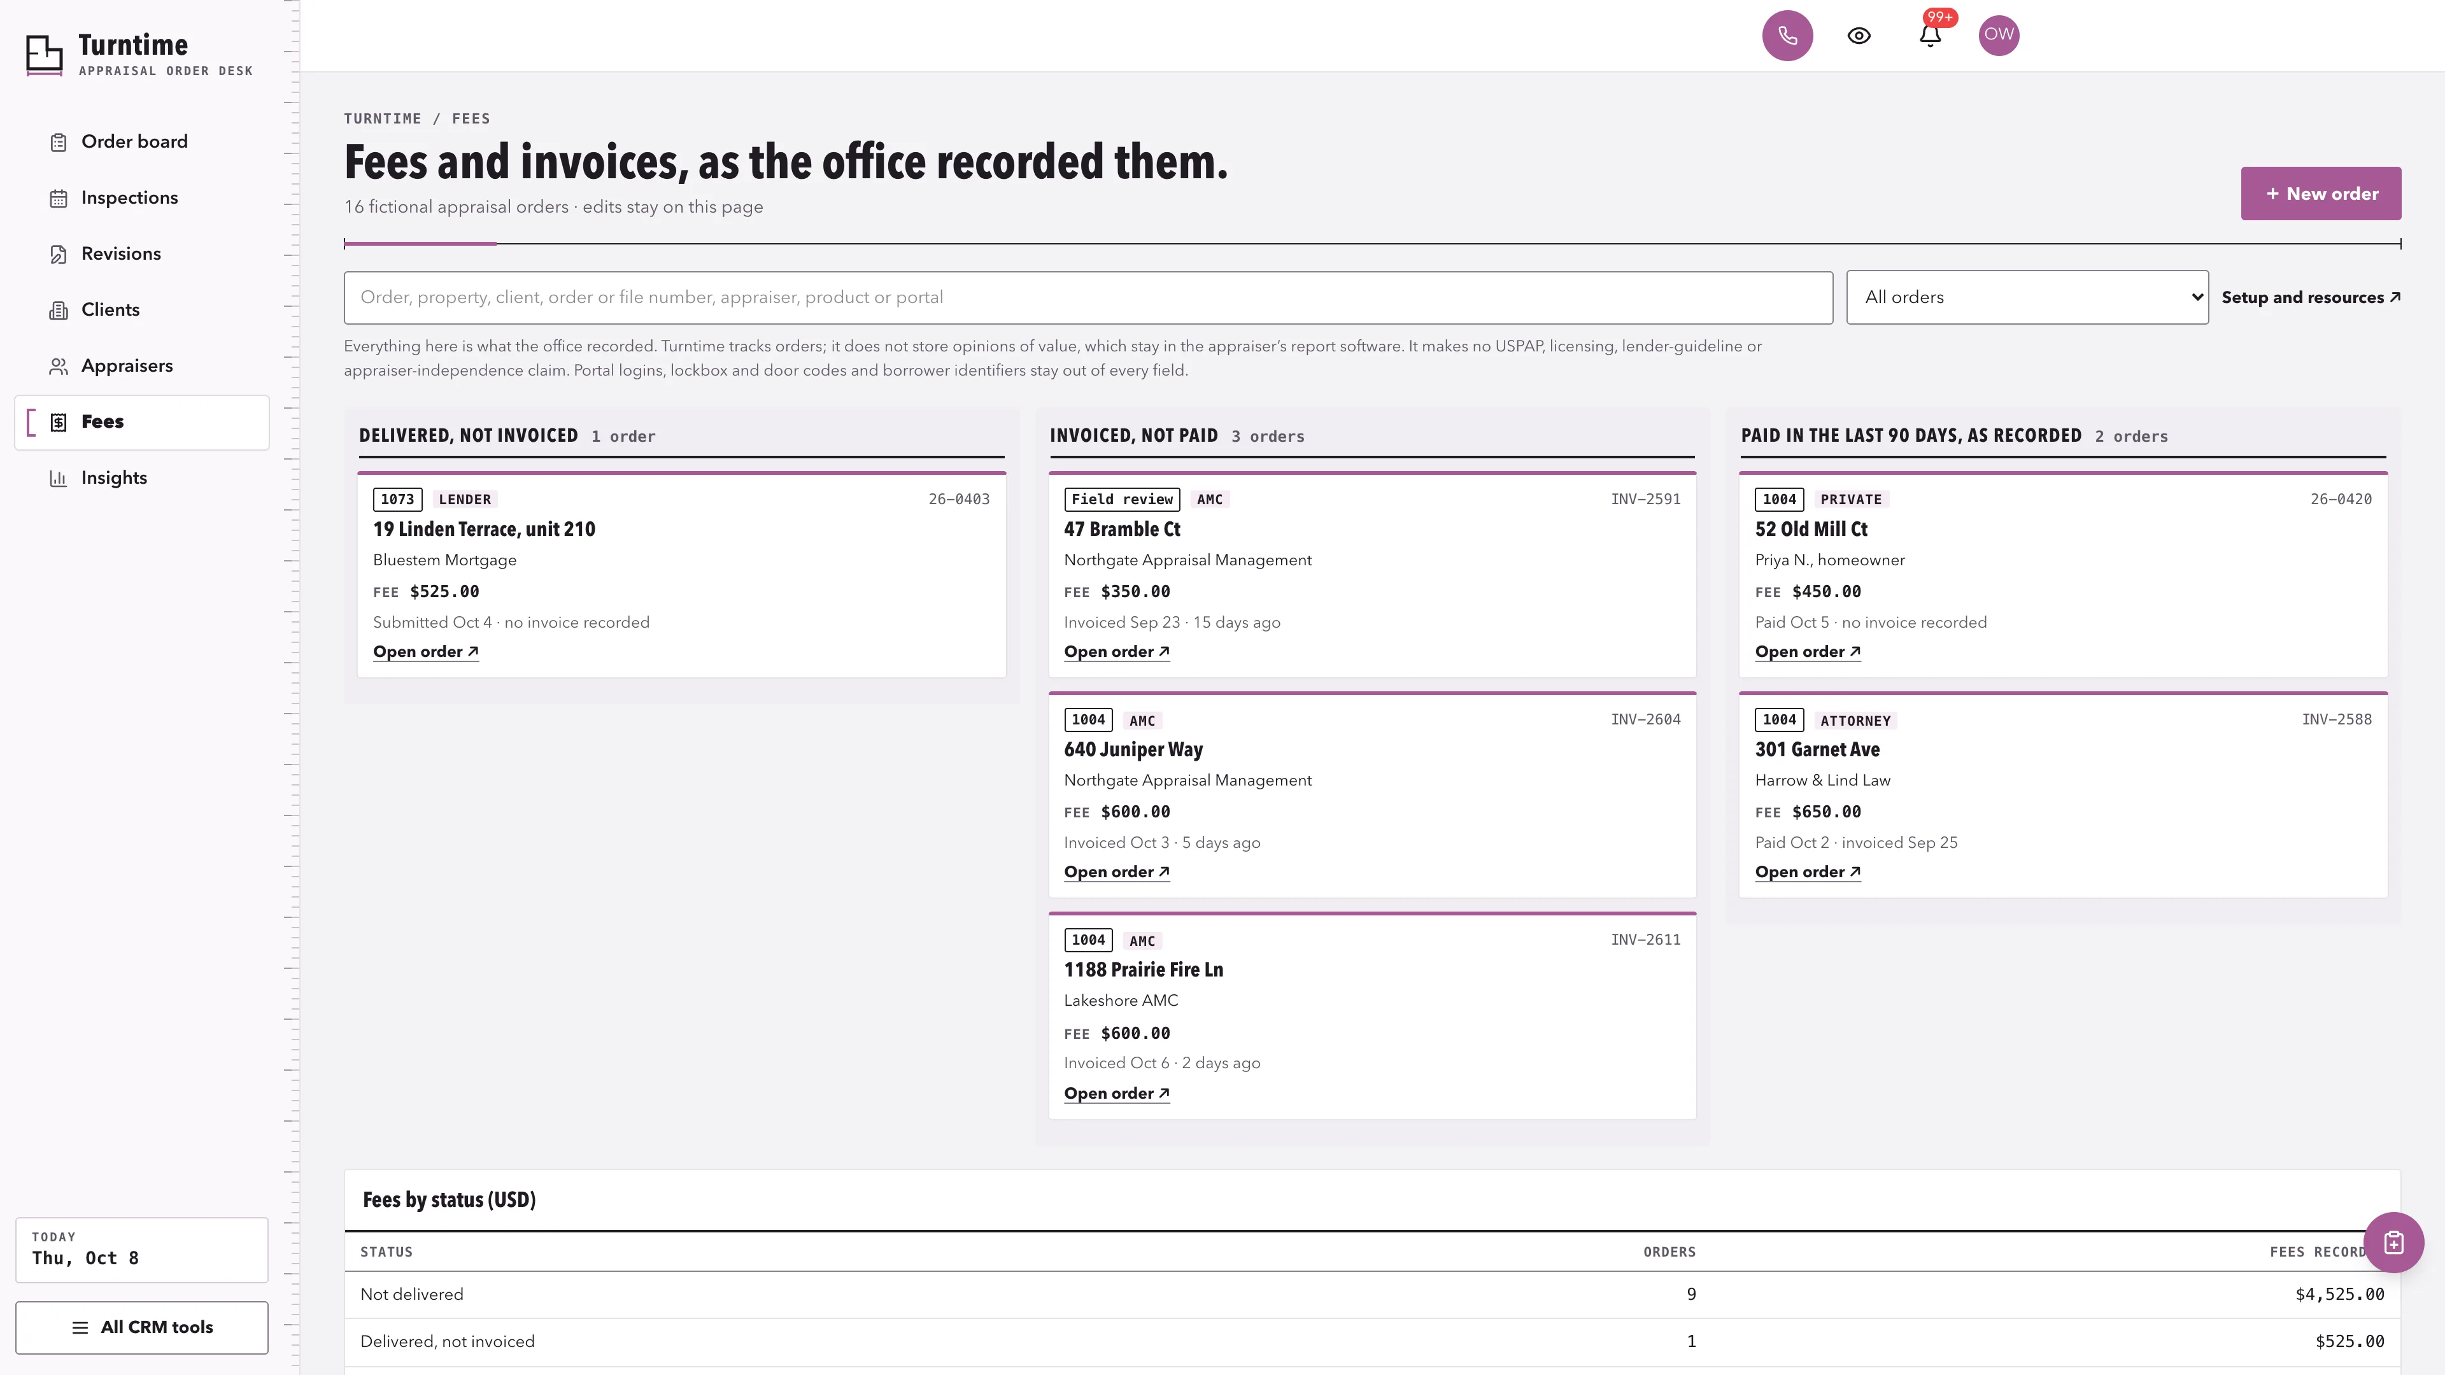Click the Inspections calendar icon
2445x1375 pixels.
(x=58, y=199)
